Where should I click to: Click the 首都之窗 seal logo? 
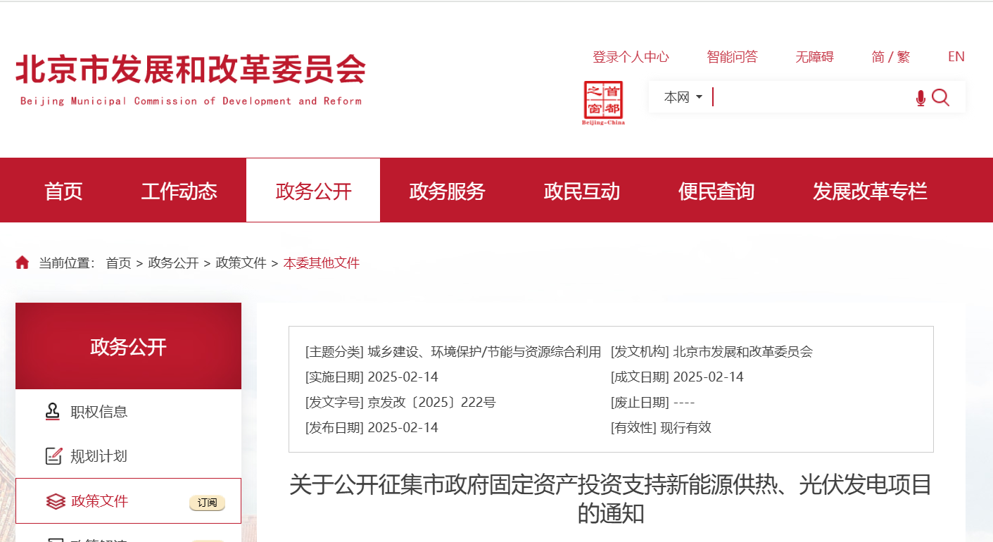tap(603, 102)
